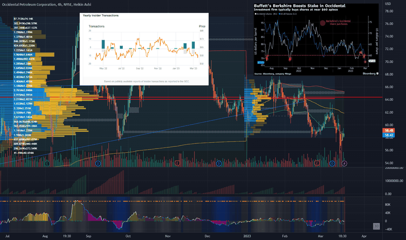406x240 pixels.
Task: Click the late February earnings E marker
Action: pos(317,163)
